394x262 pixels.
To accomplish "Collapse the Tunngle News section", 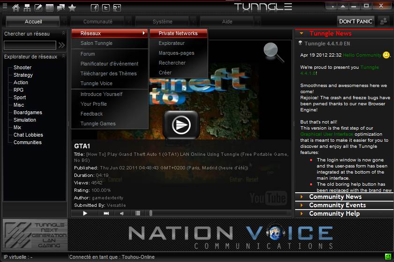I will [x=302, y=33].
